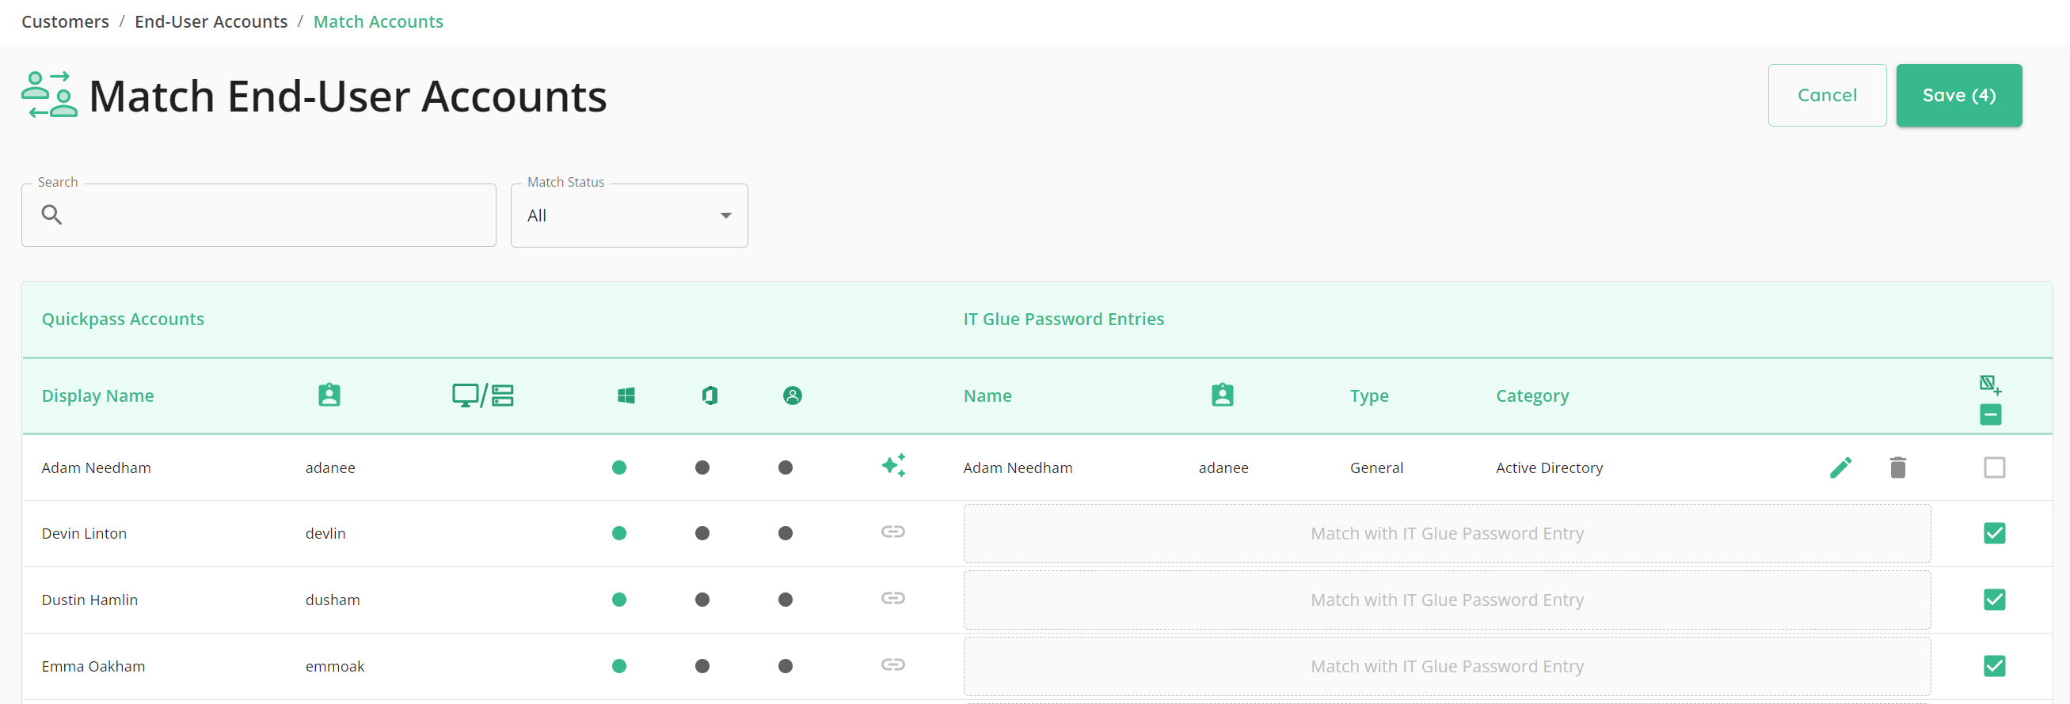This screenshot has width=2070, height=704.
Task: Focus the Search input field
Action: pyautogui.click(x=259, y=215)
